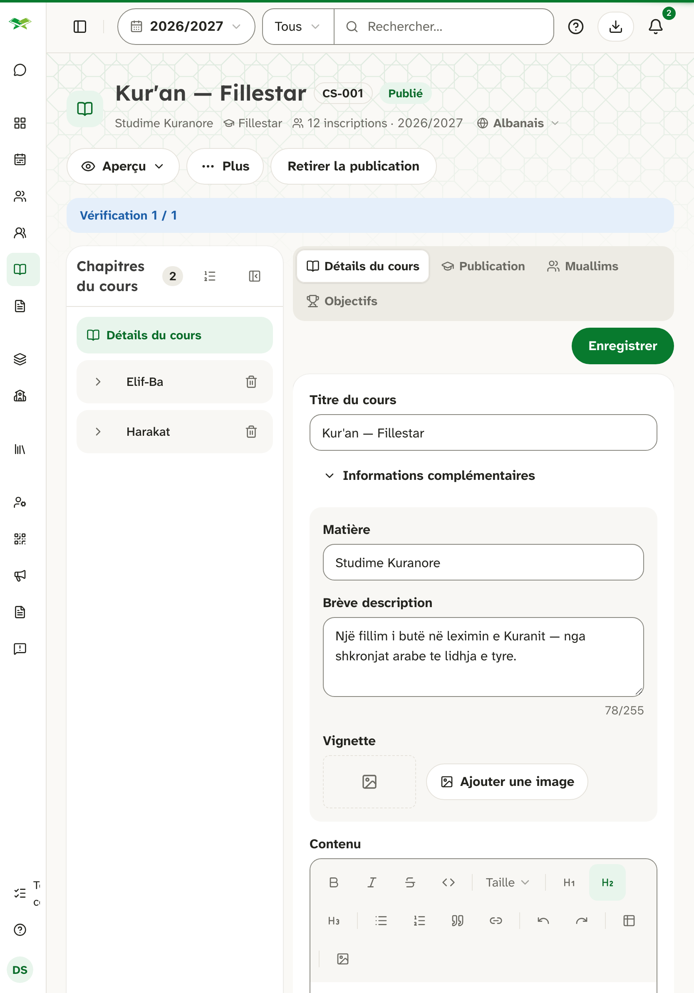Toggle H1 heading in editor
The image size is (694, 993).
coord(569,882)
